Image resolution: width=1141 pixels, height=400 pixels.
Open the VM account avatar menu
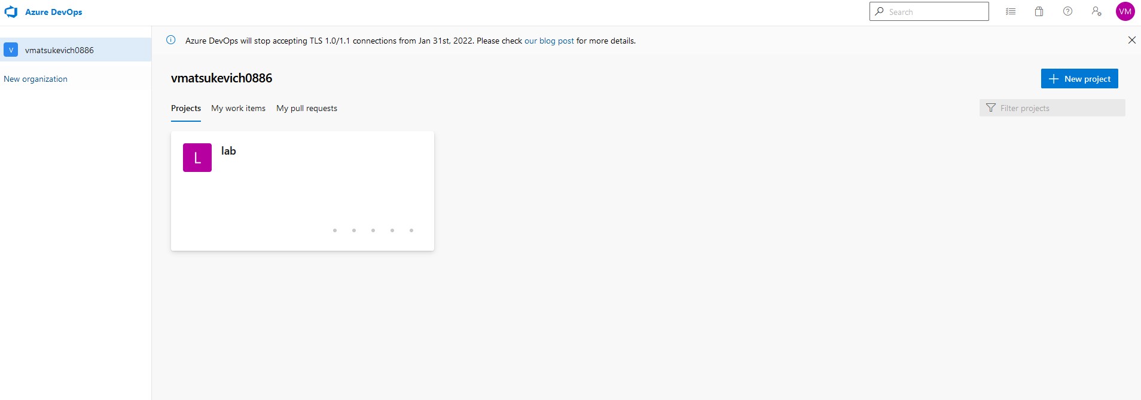point(1125,11)
